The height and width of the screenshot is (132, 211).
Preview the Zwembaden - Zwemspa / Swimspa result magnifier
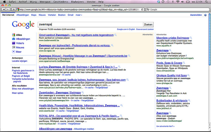(83, 92)
